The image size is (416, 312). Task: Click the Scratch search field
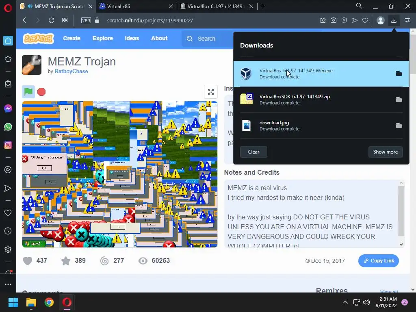pos(207,39)
